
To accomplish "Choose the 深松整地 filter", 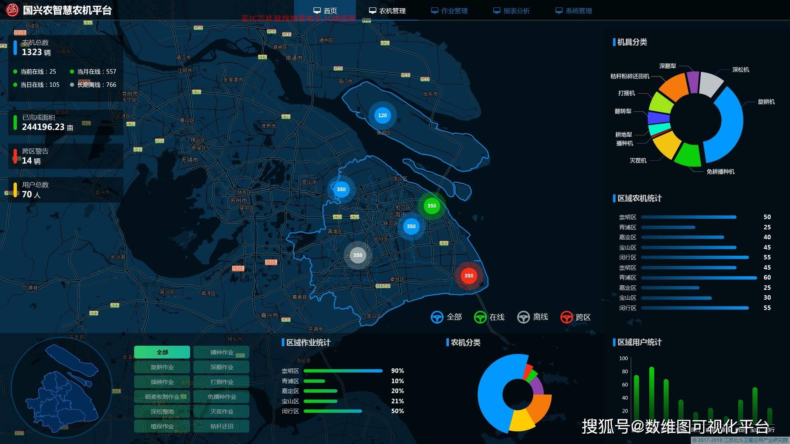I will pyautogui.click(x=162, y=412).
